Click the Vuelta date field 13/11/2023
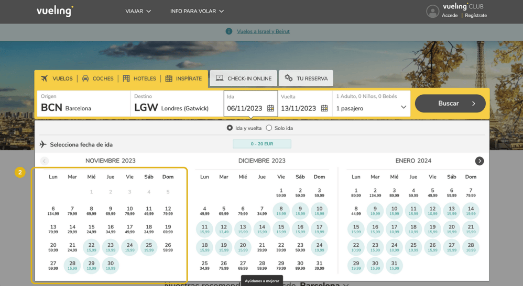The width and height of the screenshot is (523, 286). [x=305, y=104]
